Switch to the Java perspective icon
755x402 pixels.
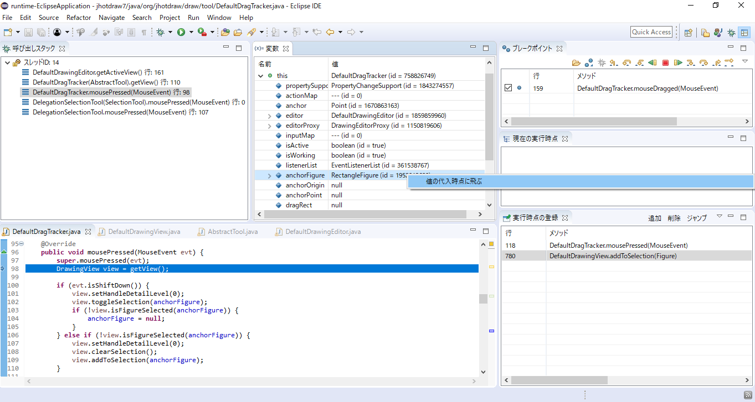(718, 32)
